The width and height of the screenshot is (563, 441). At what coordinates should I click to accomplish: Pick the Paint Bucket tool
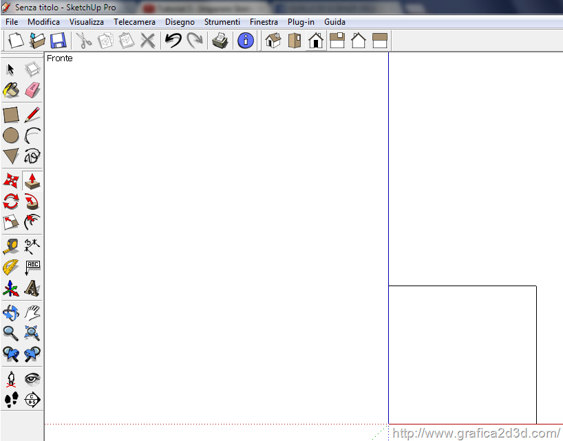pos(11,90)
